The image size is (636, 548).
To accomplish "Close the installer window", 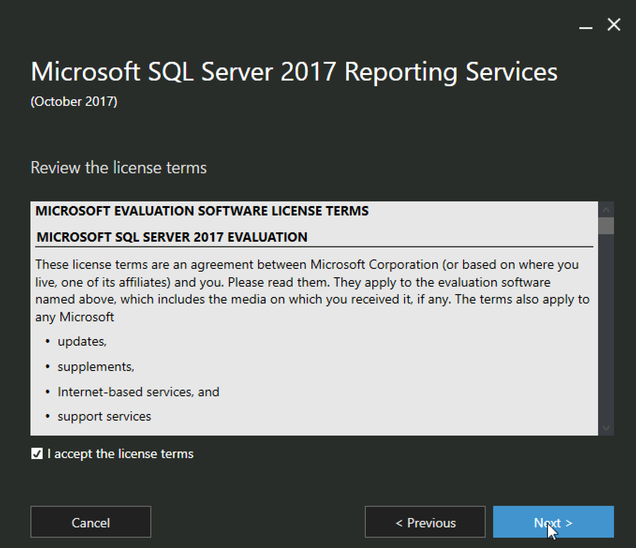I will [614, 24].
